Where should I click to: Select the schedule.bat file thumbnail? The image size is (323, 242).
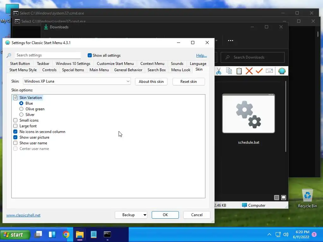(x=249, y=113)
